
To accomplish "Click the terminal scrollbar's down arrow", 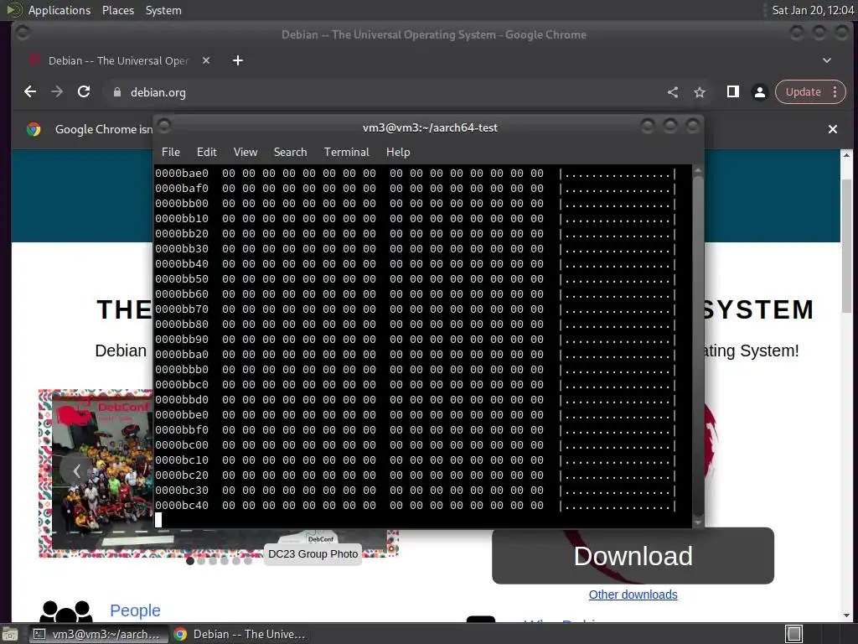I will tap(698, 522).
